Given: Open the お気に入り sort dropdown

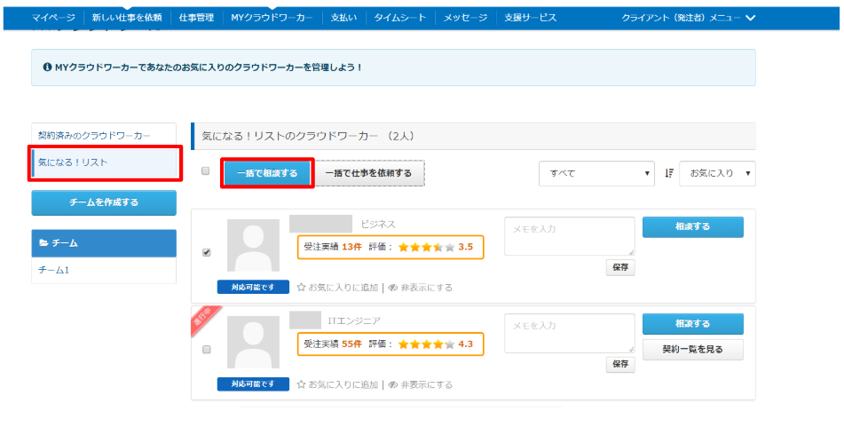Looking at the screenshot, I should [717, 173].
